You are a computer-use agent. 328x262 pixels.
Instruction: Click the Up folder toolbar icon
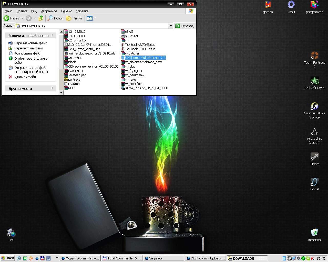[41, 18]
